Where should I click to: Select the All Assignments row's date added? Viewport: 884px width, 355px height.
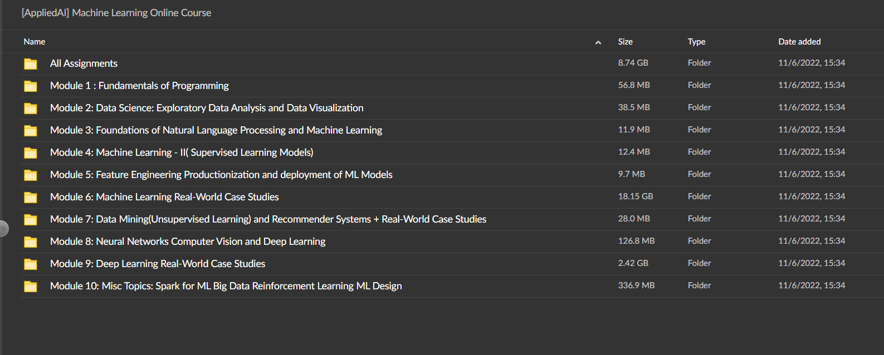coord(812,63)
